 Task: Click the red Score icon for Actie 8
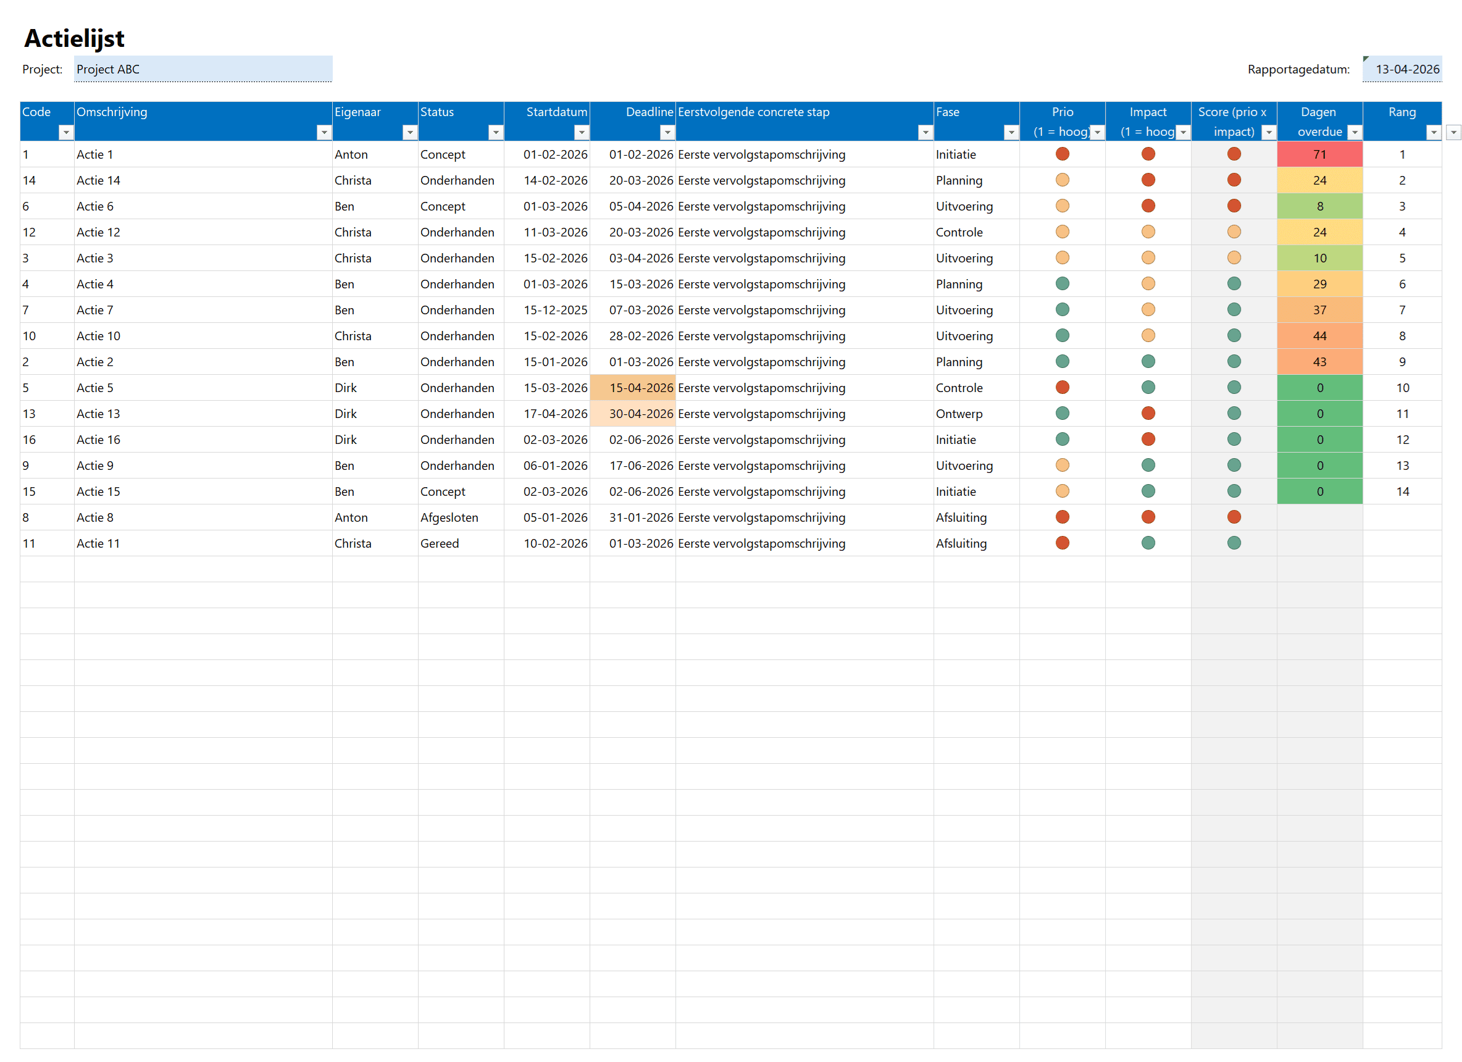[x=1234, y=517]
